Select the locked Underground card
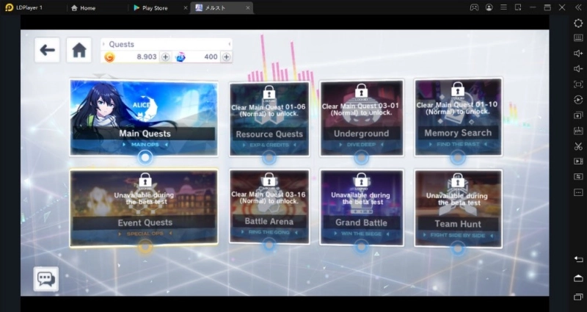The image size is (587, 312). [361, 118]
